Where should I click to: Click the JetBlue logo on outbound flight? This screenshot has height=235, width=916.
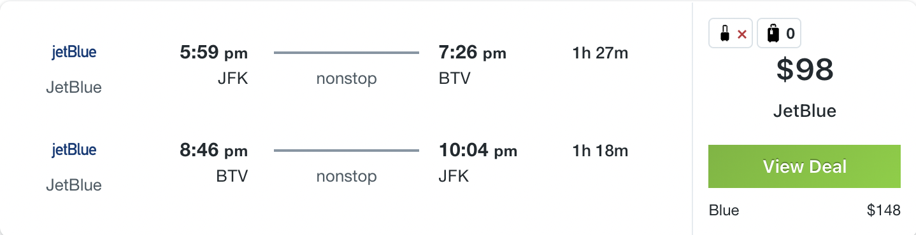point(74,53)
